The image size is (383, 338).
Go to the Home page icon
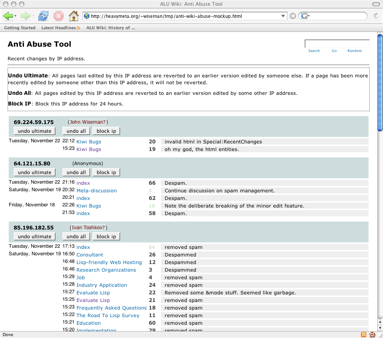(x=73, y=16)
